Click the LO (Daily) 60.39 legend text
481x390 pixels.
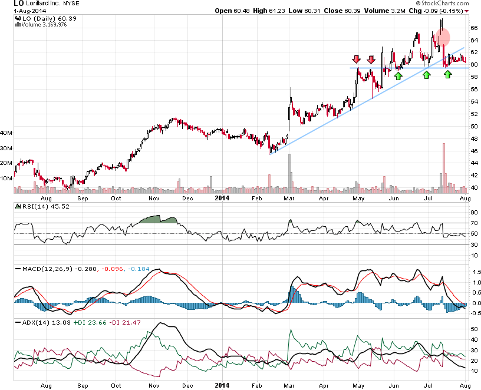pyautogui.click(x=50, y=18)
